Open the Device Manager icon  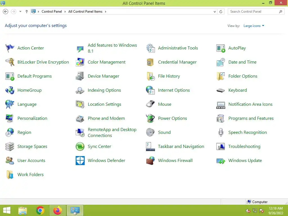click(80, 76)
